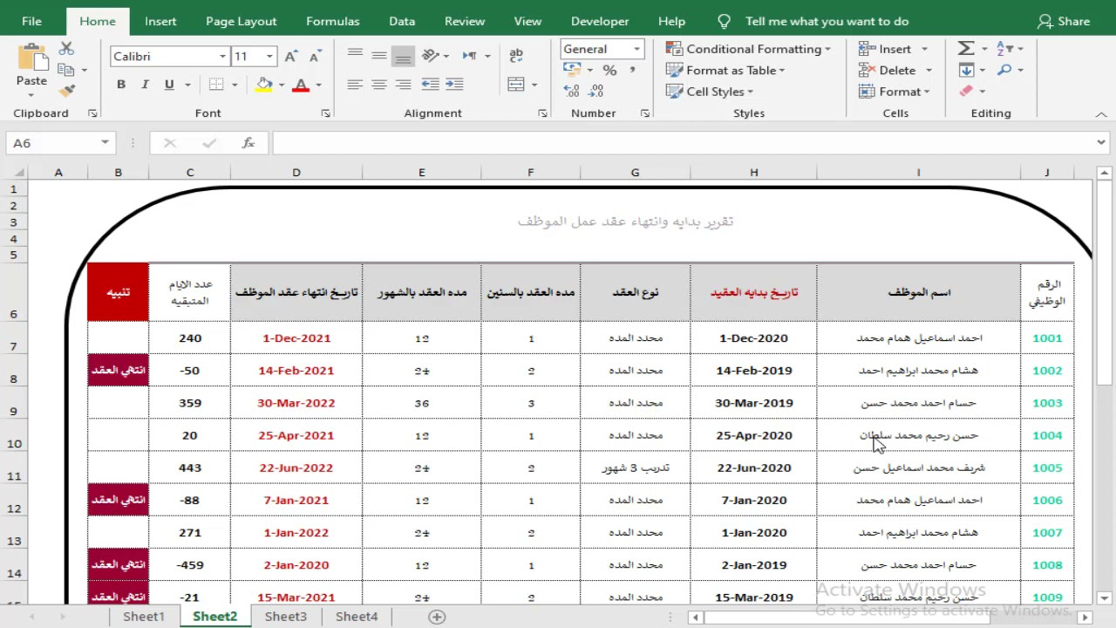Select the Format Painter brush
Image resolution: width=1116 pixels, height=628 pixels.
(66, 90)
